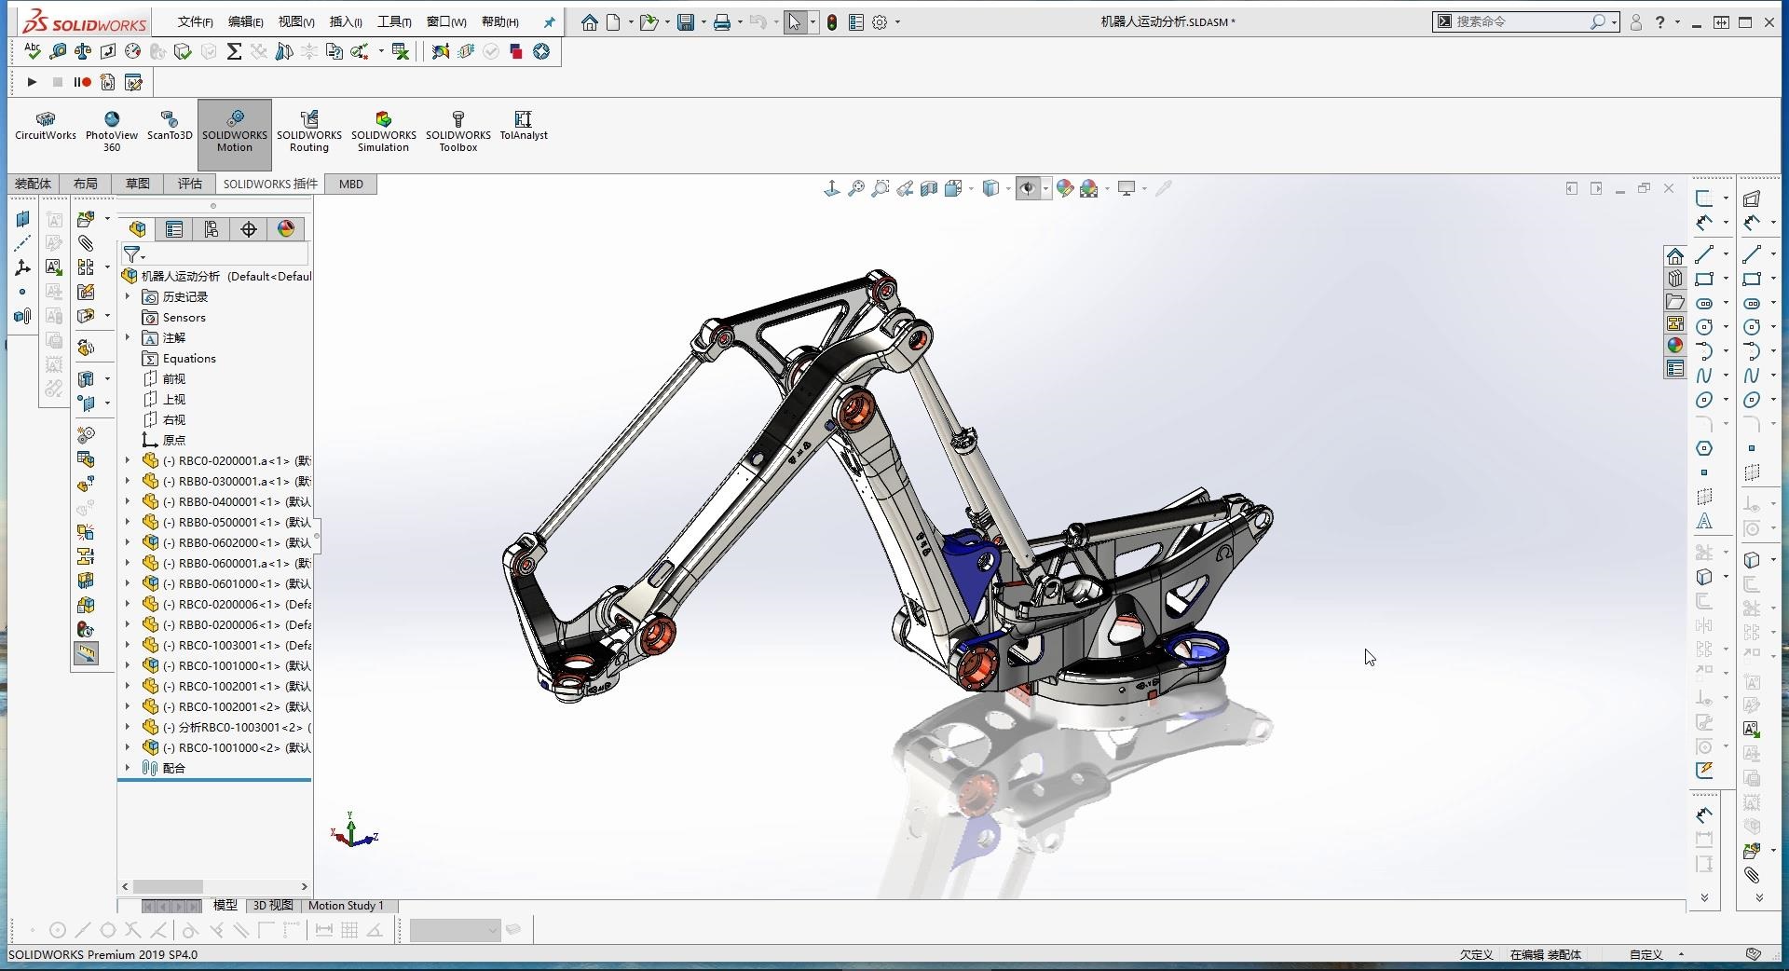The width and height of the screenshot is (1789, 971).
Task: Open the 编辑(E) menu
Action: click(246, 21)
